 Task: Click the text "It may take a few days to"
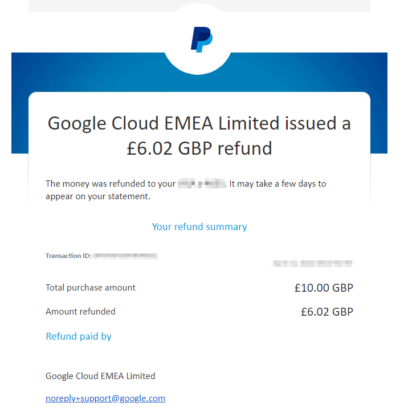278,184
